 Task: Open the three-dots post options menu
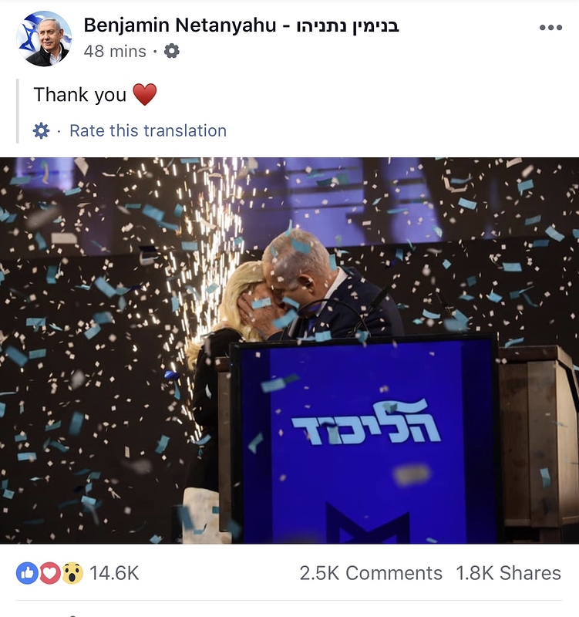pyautogui.click(x=550, y=28)
